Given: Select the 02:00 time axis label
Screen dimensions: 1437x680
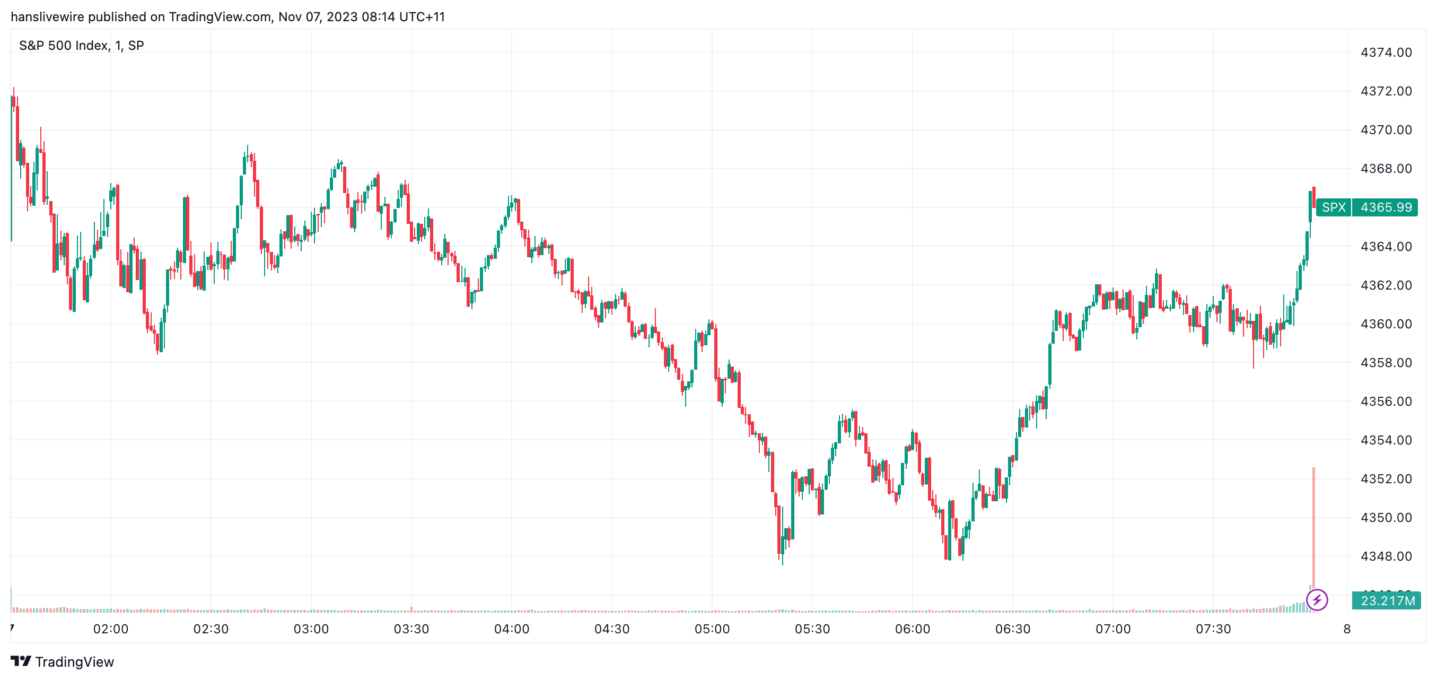Looking at the screenshot, I should coord(110,629).
